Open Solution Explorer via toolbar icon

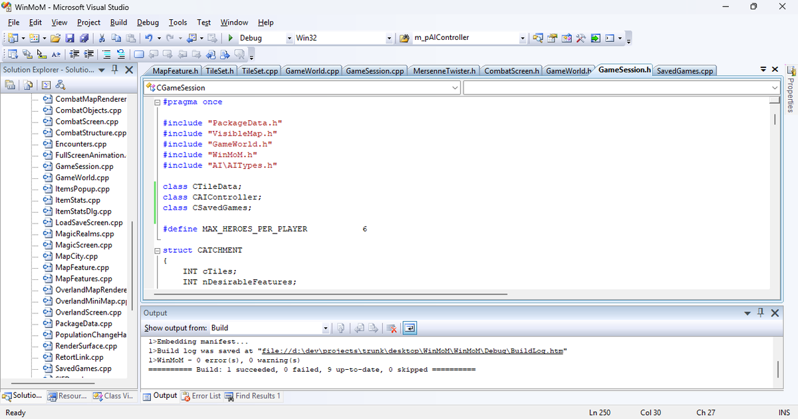[537, 38]
